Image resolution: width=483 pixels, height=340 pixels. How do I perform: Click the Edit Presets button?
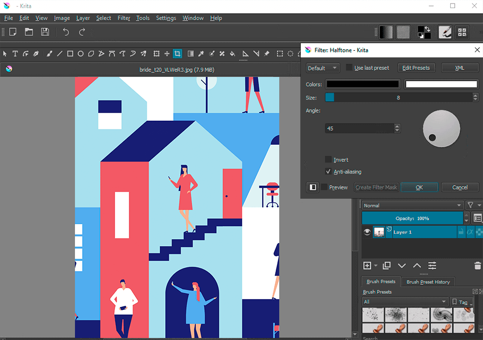point(416,67)
